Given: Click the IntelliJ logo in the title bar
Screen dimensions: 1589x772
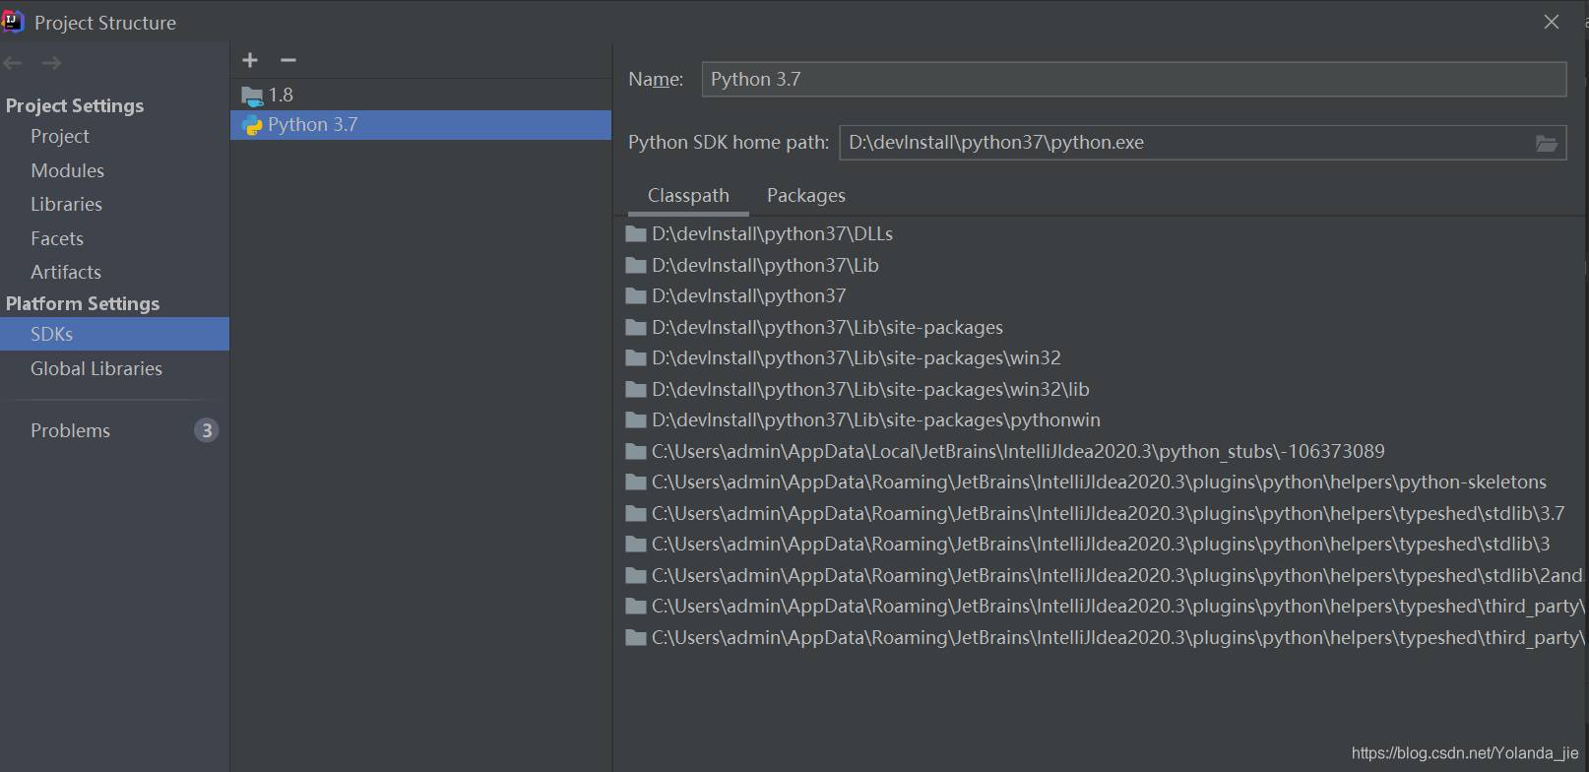Looking at the screenshot, I should pos(13,22).
